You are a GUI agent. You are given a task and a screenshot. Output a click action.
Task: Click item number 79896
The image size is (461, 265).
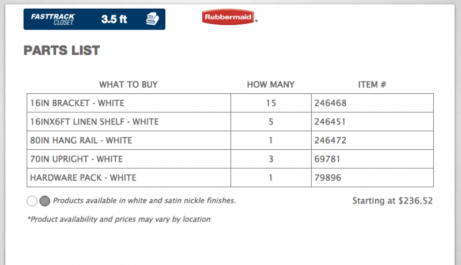click(x=328, y=178)
